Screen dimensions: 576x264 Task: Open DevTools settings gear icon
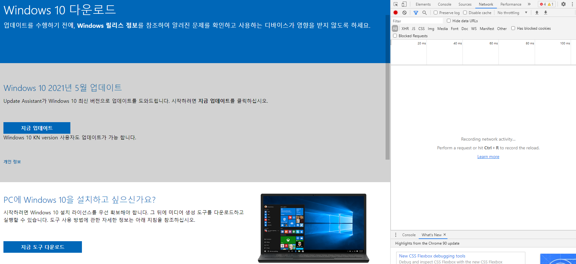563,4
